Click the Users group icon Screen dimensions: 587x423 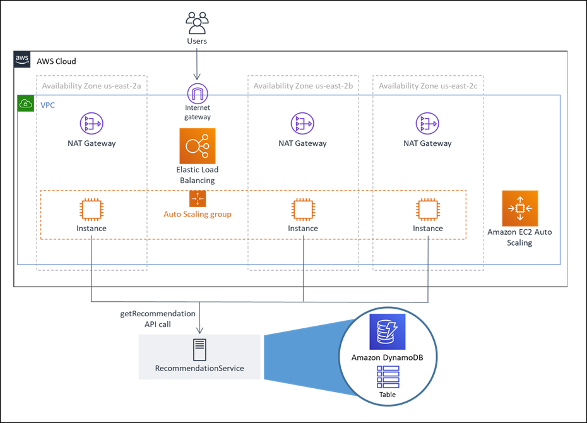[197, 23]
